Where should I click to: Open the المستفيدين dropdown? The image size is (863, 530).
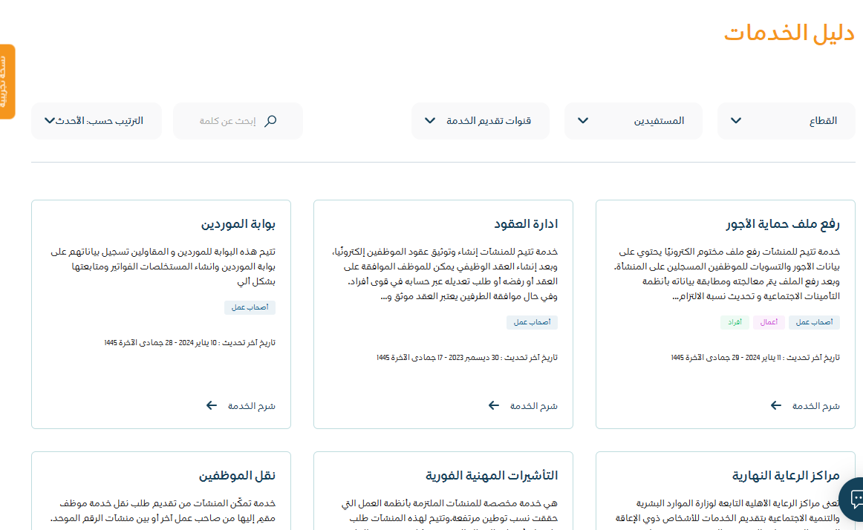pos(634,121)
